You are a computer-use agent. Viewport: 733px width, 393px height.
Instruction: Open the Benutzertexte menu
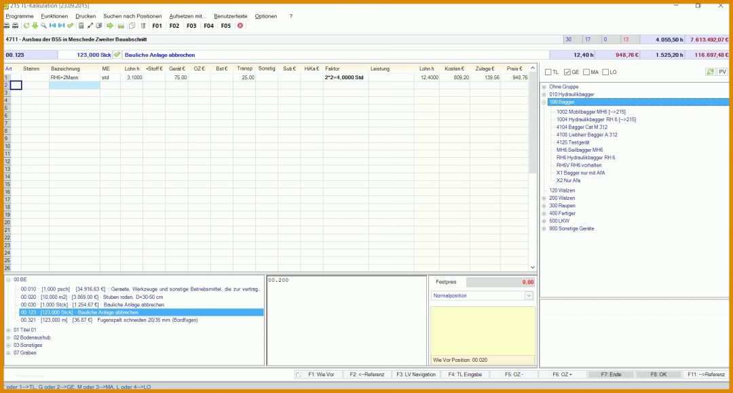point(231,16)
